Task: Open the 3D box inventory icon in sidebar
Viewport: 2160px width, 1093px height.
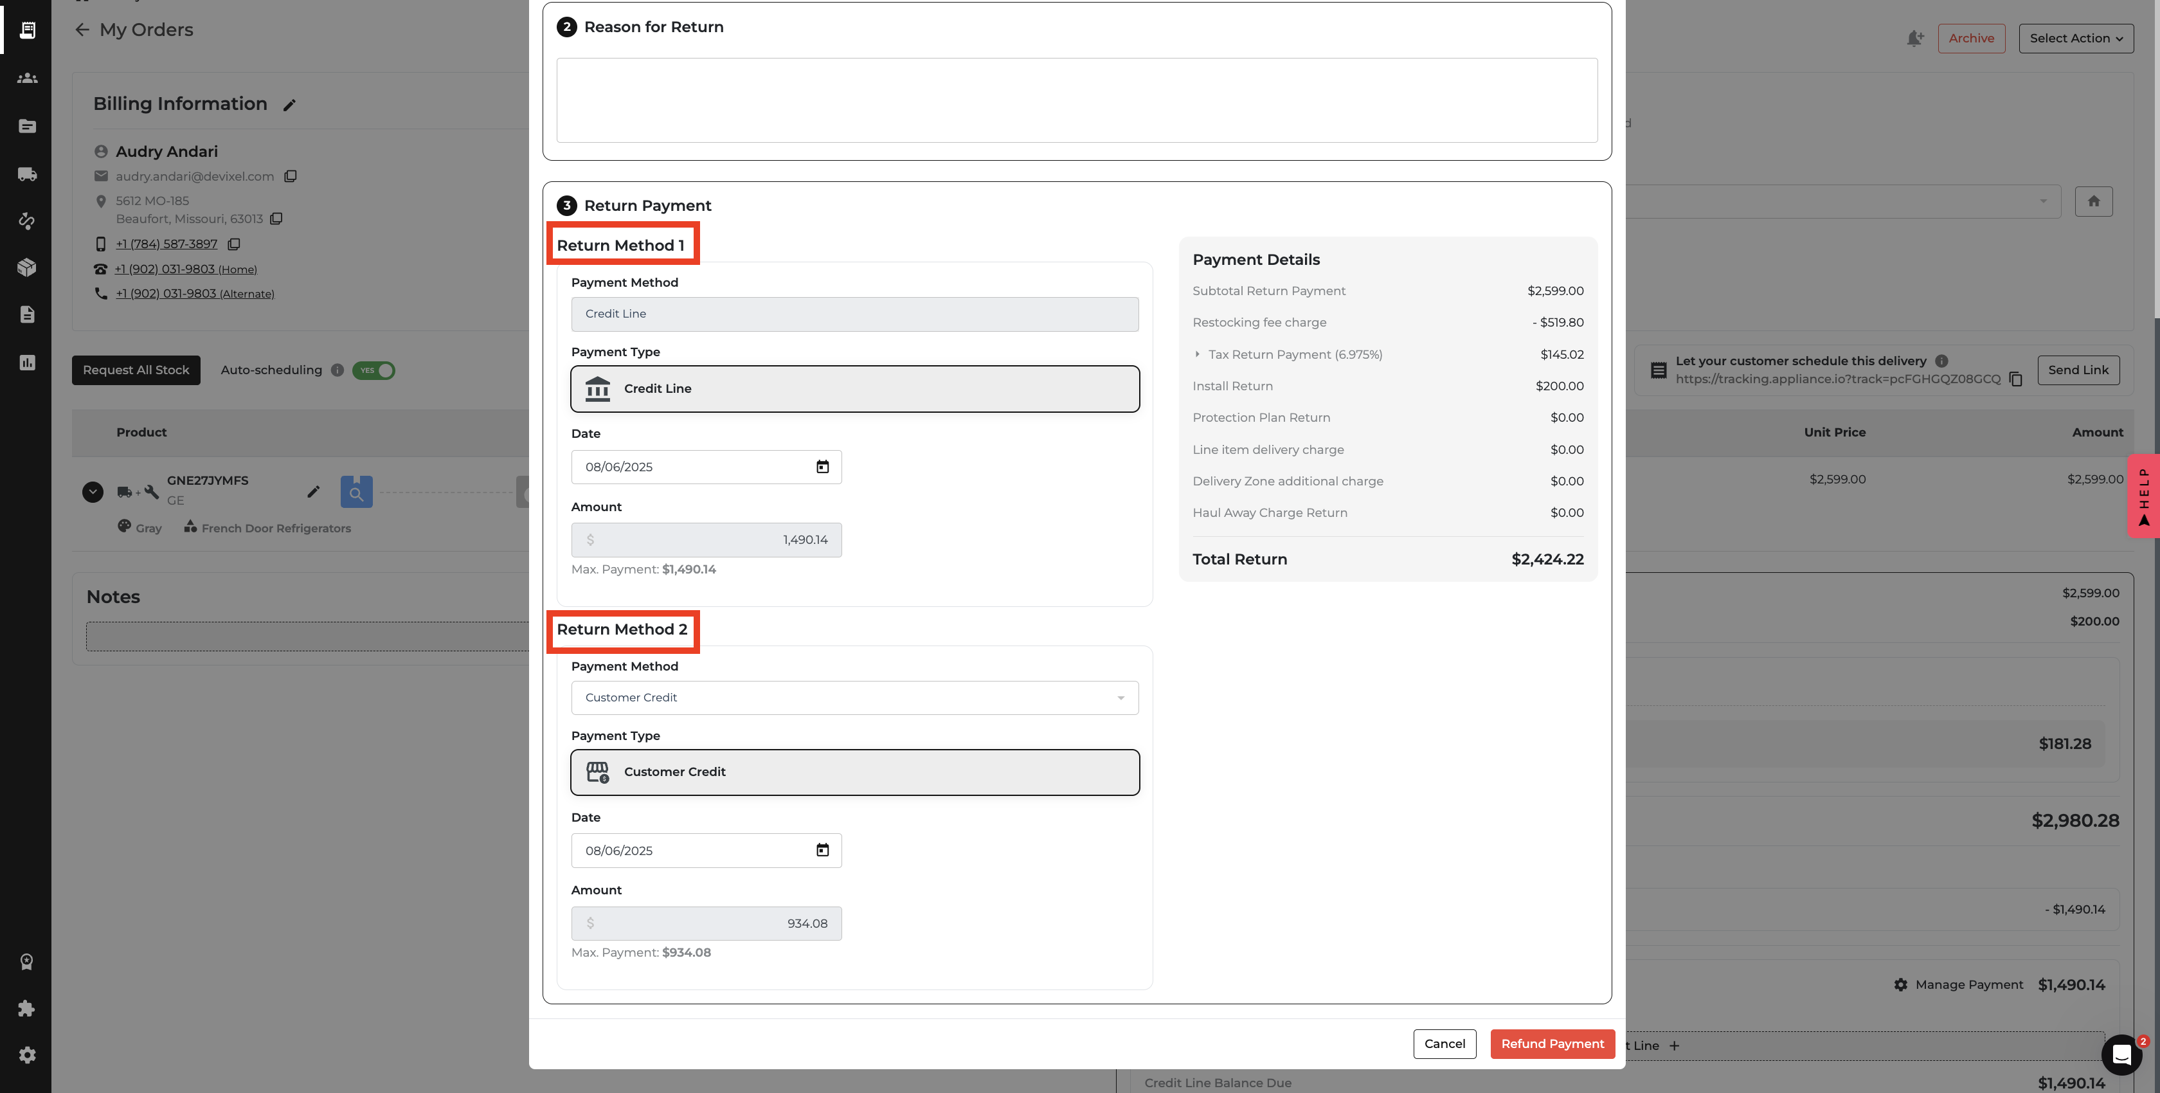Action: (x=27, y=267)
